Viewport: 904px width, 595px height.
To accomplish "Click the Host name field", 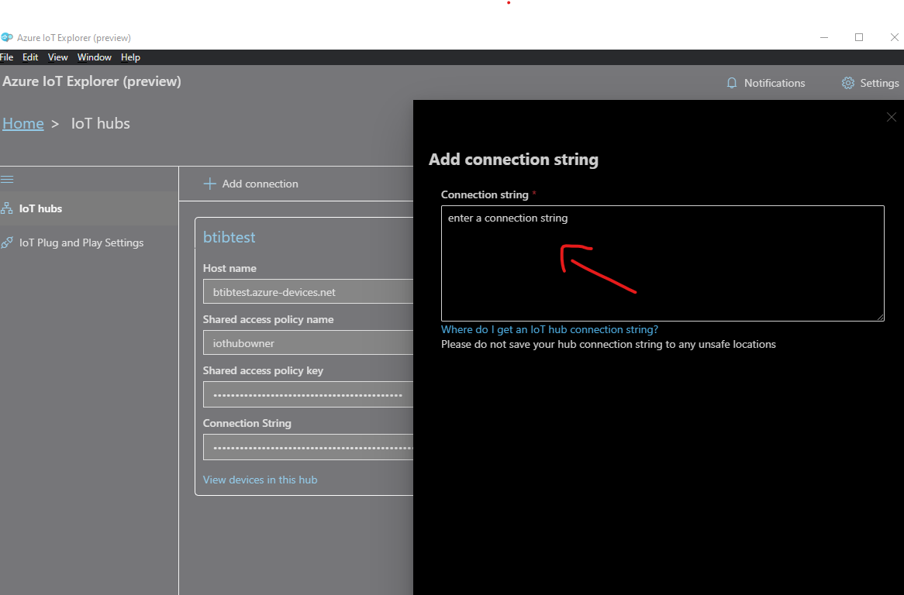I will [x=310, y=292].
